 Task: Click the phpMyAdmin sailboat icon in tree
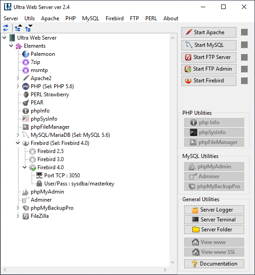click(x=25, y=192)
